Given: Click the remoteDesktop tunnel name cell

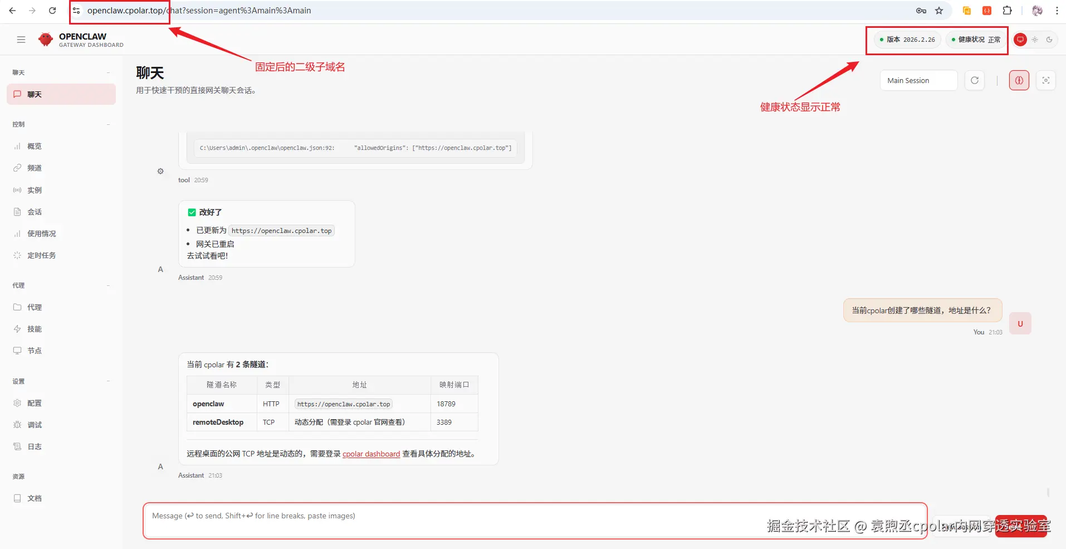Looking at the screenshot, I should click(222, 422).
